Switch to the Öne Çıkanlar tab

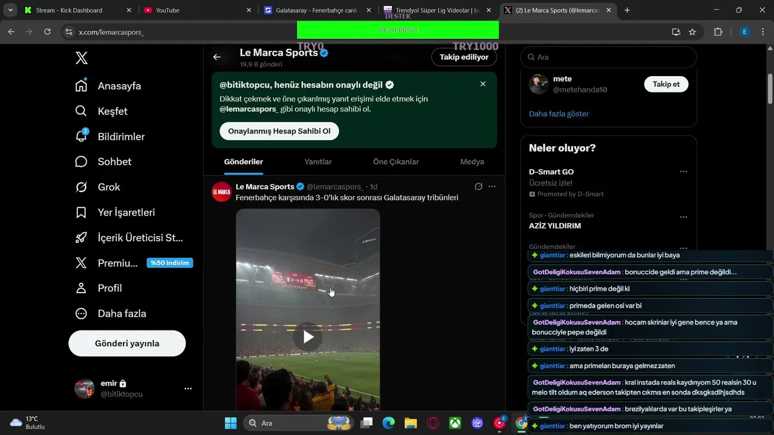tap(396, 162)
